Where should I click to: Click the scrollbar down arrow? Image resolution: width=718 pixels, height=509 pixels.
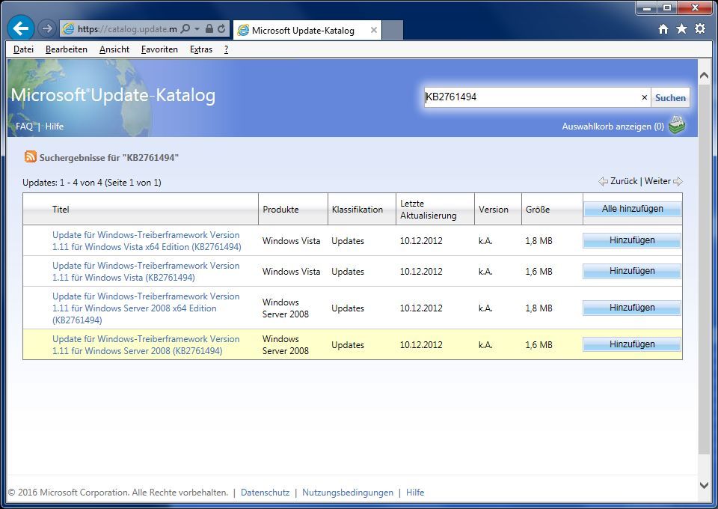(705, 485)
